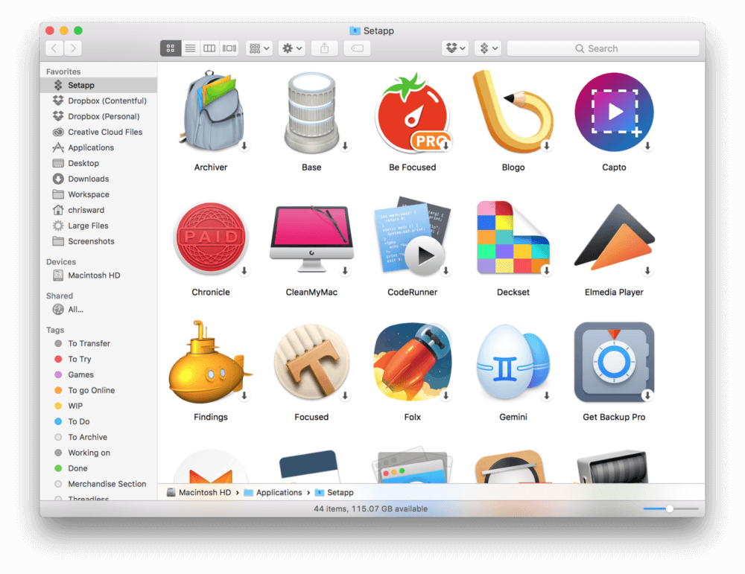The image size is (745, 574).
Task: Click Setapp in path bar
Action: pyautogui.click(x=335, y=493)
